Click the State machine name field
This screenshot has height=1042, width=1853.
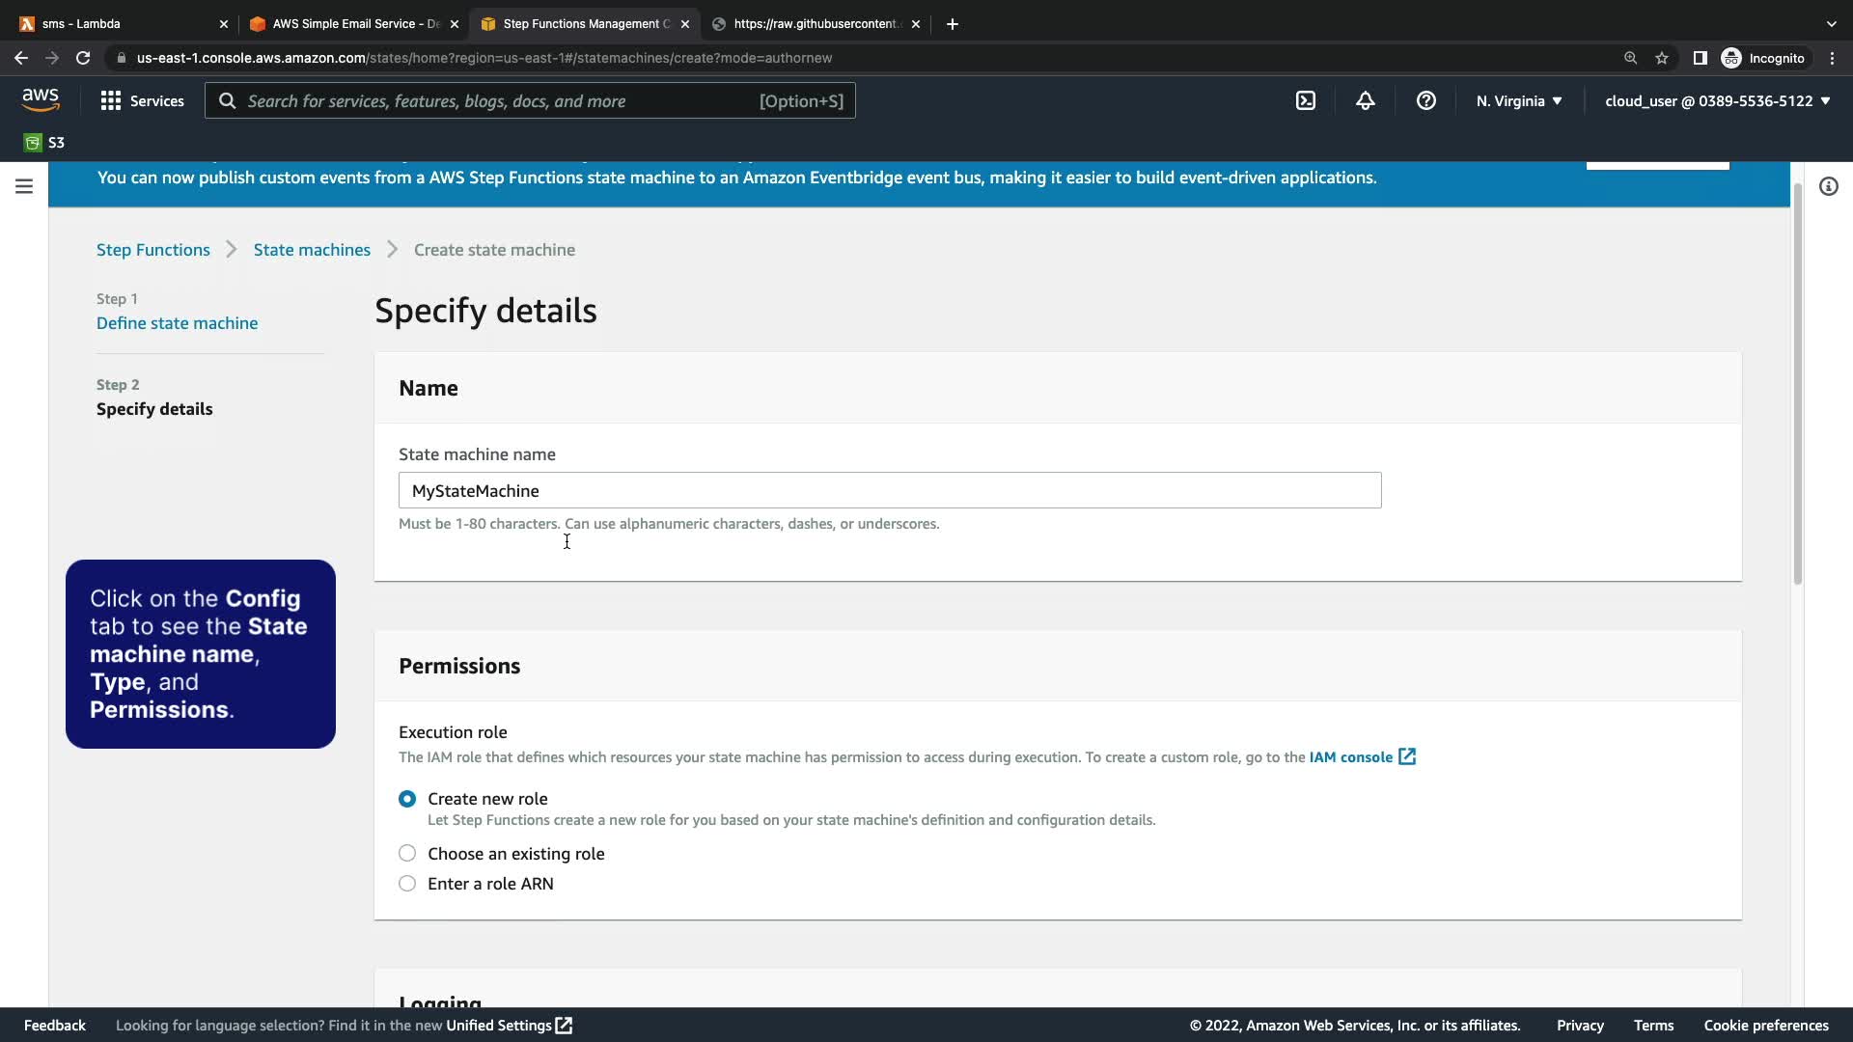pyautogui.click(x=889, y=490)
